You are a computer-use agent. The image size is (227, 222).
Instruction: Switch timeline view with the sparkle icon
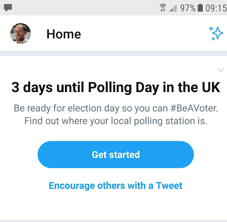[216, 34]
